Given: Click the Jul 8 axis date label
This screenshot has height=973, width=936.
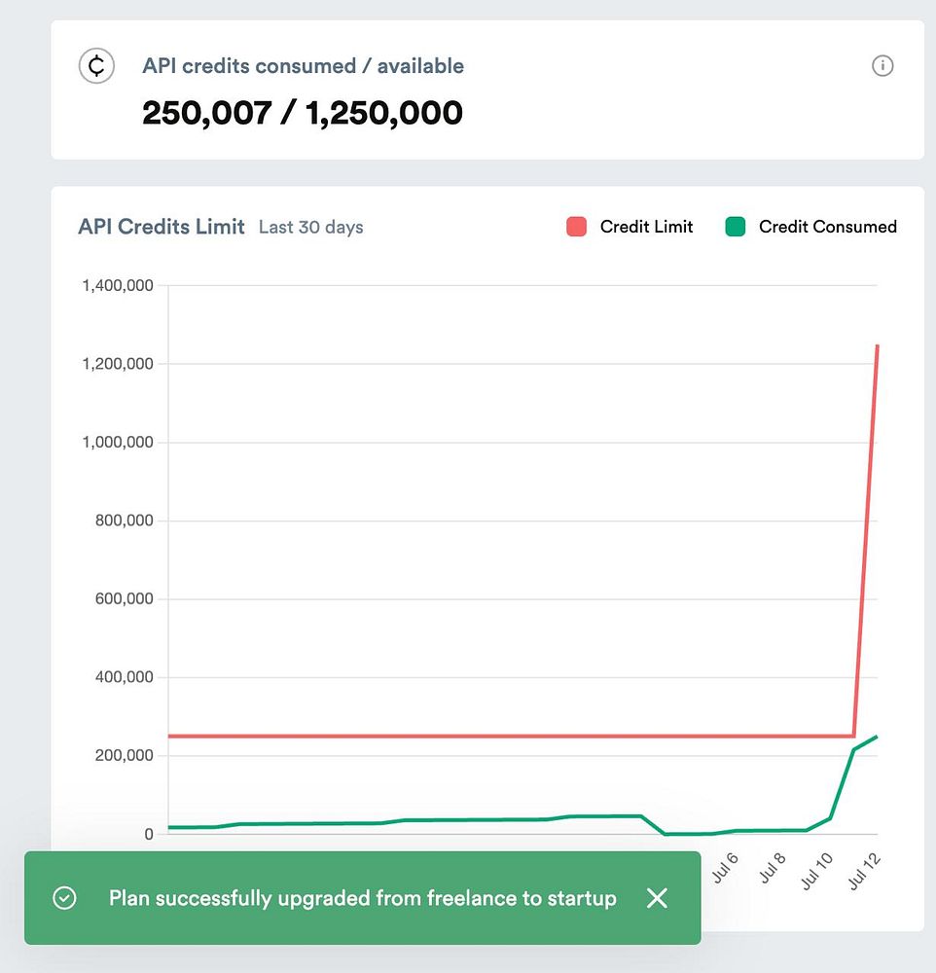Looking at the screenshot, I should [773, 865].
